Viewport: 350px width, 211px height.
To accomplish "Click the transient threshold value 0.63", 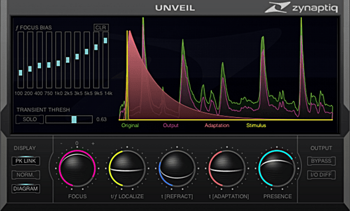I will (101, 119).
